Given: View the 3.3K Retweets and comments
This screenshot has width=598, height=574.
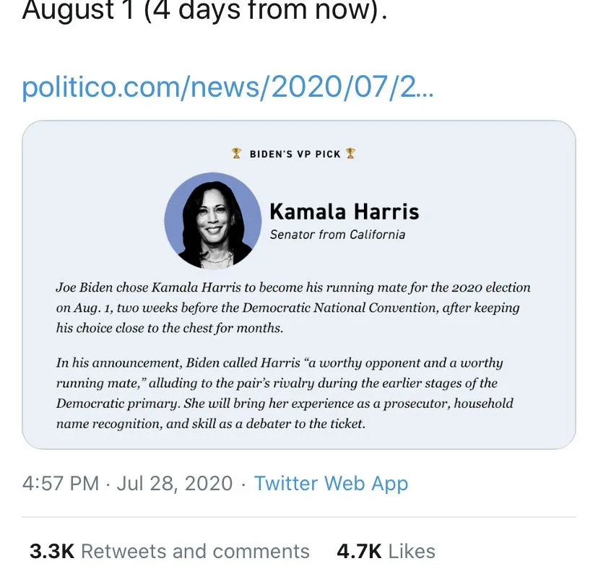Looking at the screenshot, I should pos(170,552).
